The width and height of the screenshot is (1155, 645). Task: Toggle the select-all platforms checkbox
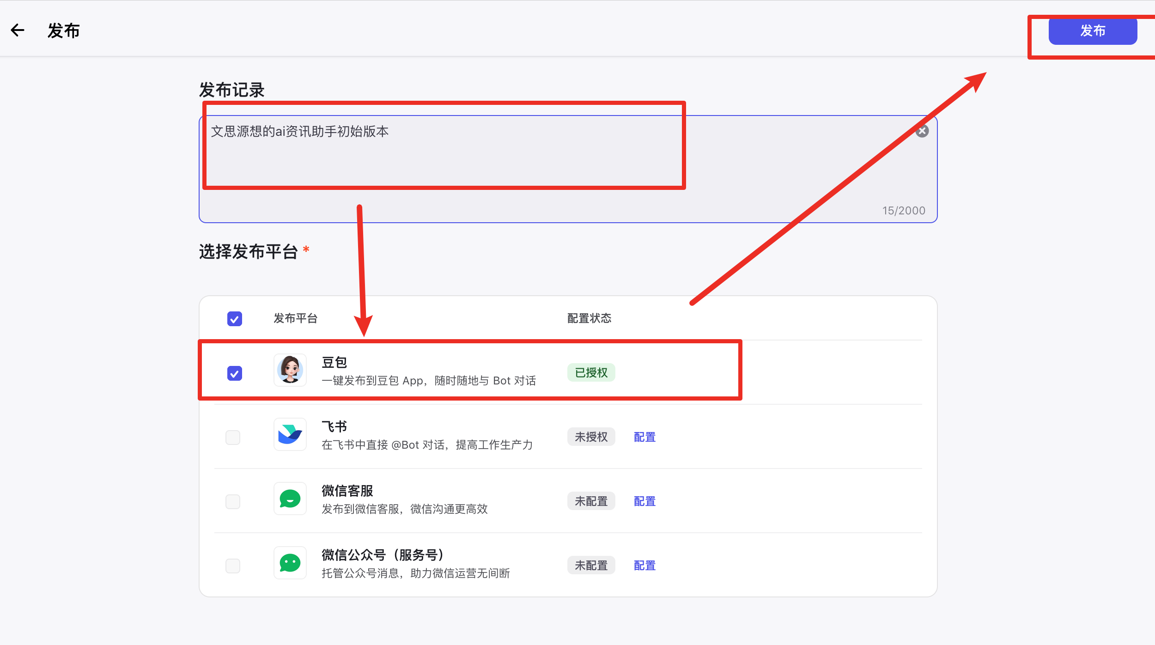tap(235, 319)
